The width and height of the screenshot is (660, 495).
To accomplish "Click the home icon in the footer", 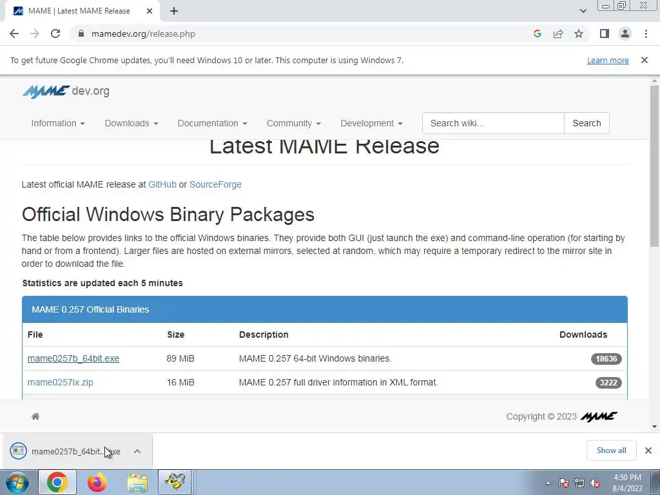I will pos(35,416).
